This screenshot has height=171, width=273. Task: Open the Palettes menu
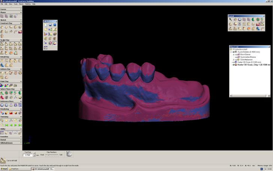point(27,4)
